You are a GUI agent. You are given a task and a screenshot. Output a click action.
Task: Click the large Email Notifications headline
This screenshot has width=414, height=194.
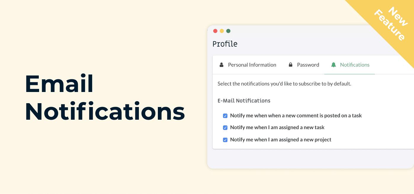(x=105, y=98)
